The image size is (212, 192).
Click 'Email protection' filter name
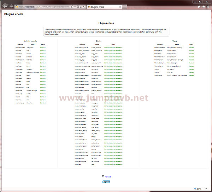[x=171, y=57]
